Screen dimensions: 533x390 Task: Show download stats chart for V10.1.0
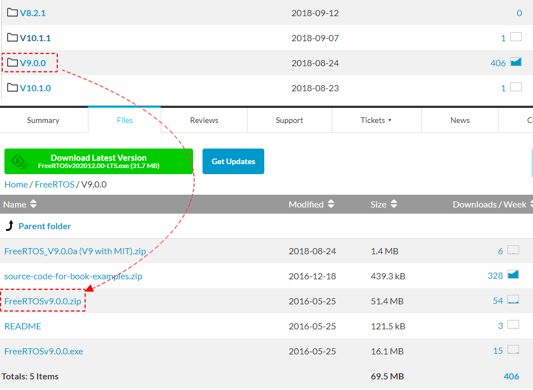point(516,87)
